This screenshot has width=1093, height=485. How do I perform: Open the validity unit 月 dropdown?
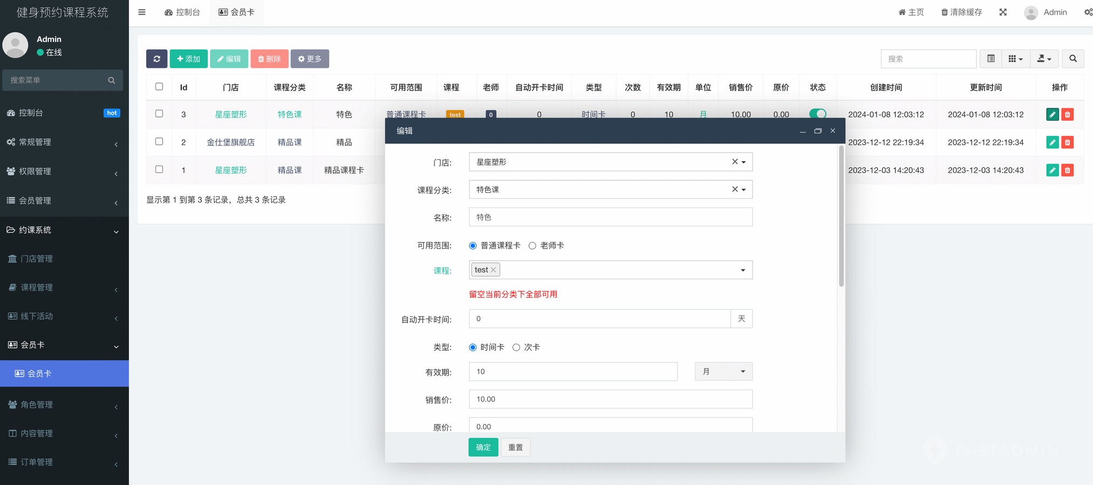723,372
